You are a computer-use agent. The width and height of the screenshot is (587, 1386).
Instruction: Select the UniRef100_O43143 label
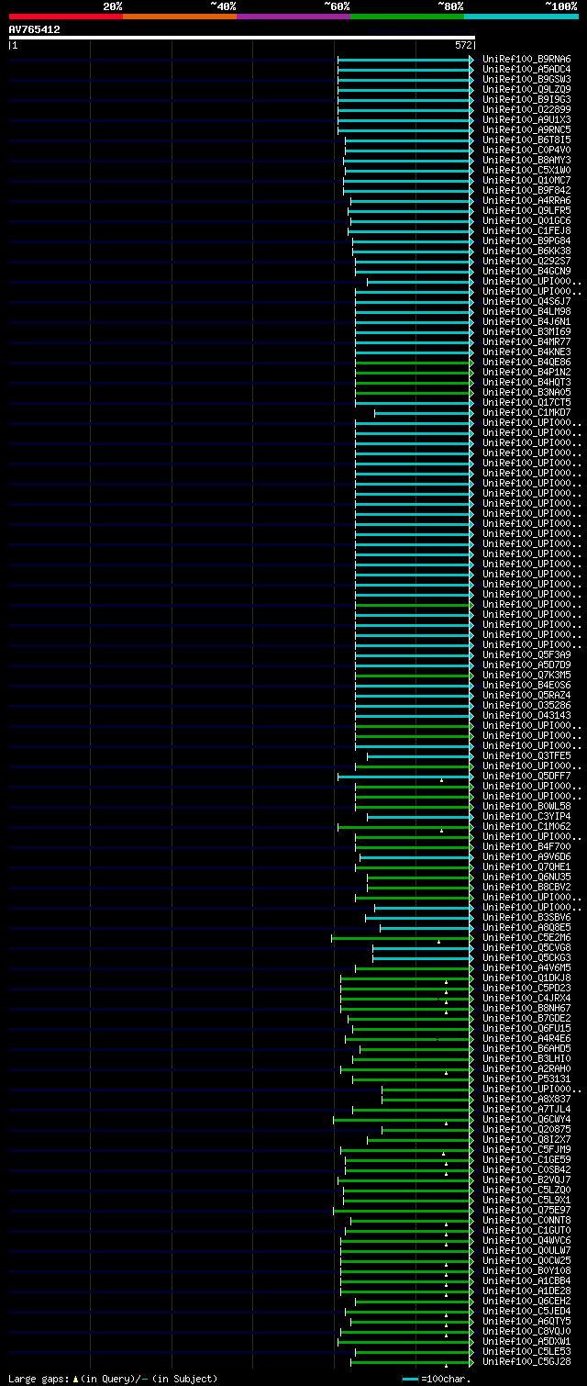click(526, 716)
